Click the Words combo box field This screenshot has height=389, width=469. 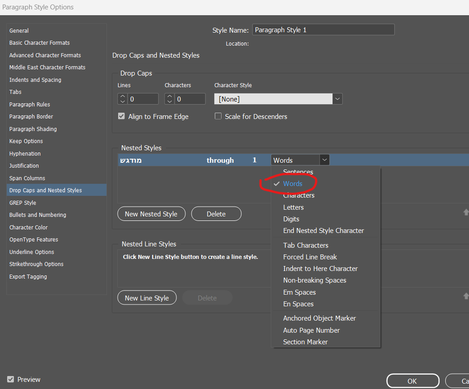(295, 160)
